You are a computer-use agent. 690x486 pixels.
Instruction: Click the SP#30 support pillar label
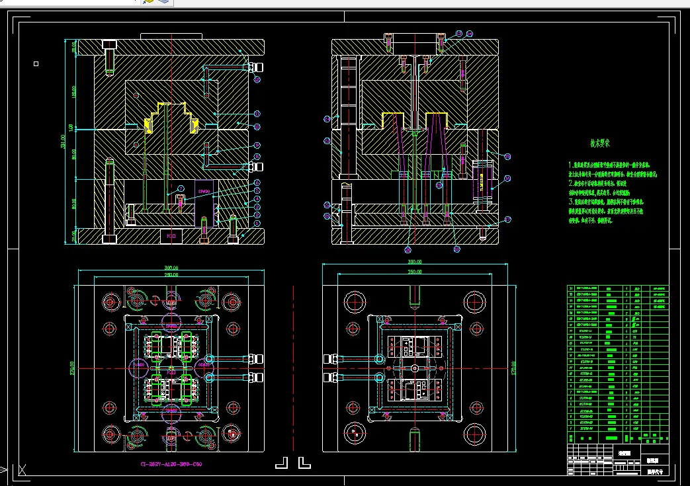coord(204,191)
